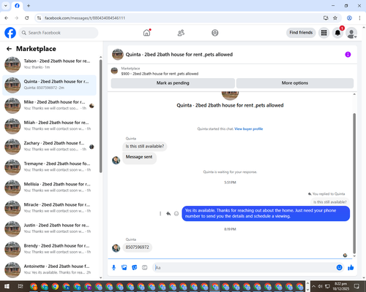Image resolution: width=366 pixels, height=292 pixels.
Task: Open conversation with Quinta in list
Action: [x=49, y=85]
